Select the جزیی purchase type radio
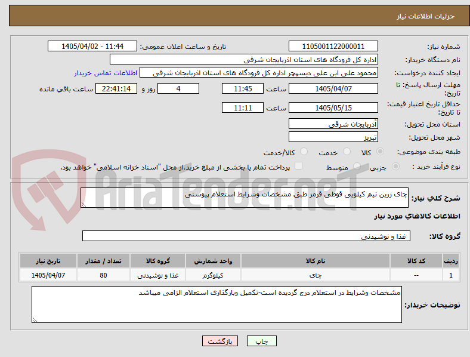 tap(395, 167)
